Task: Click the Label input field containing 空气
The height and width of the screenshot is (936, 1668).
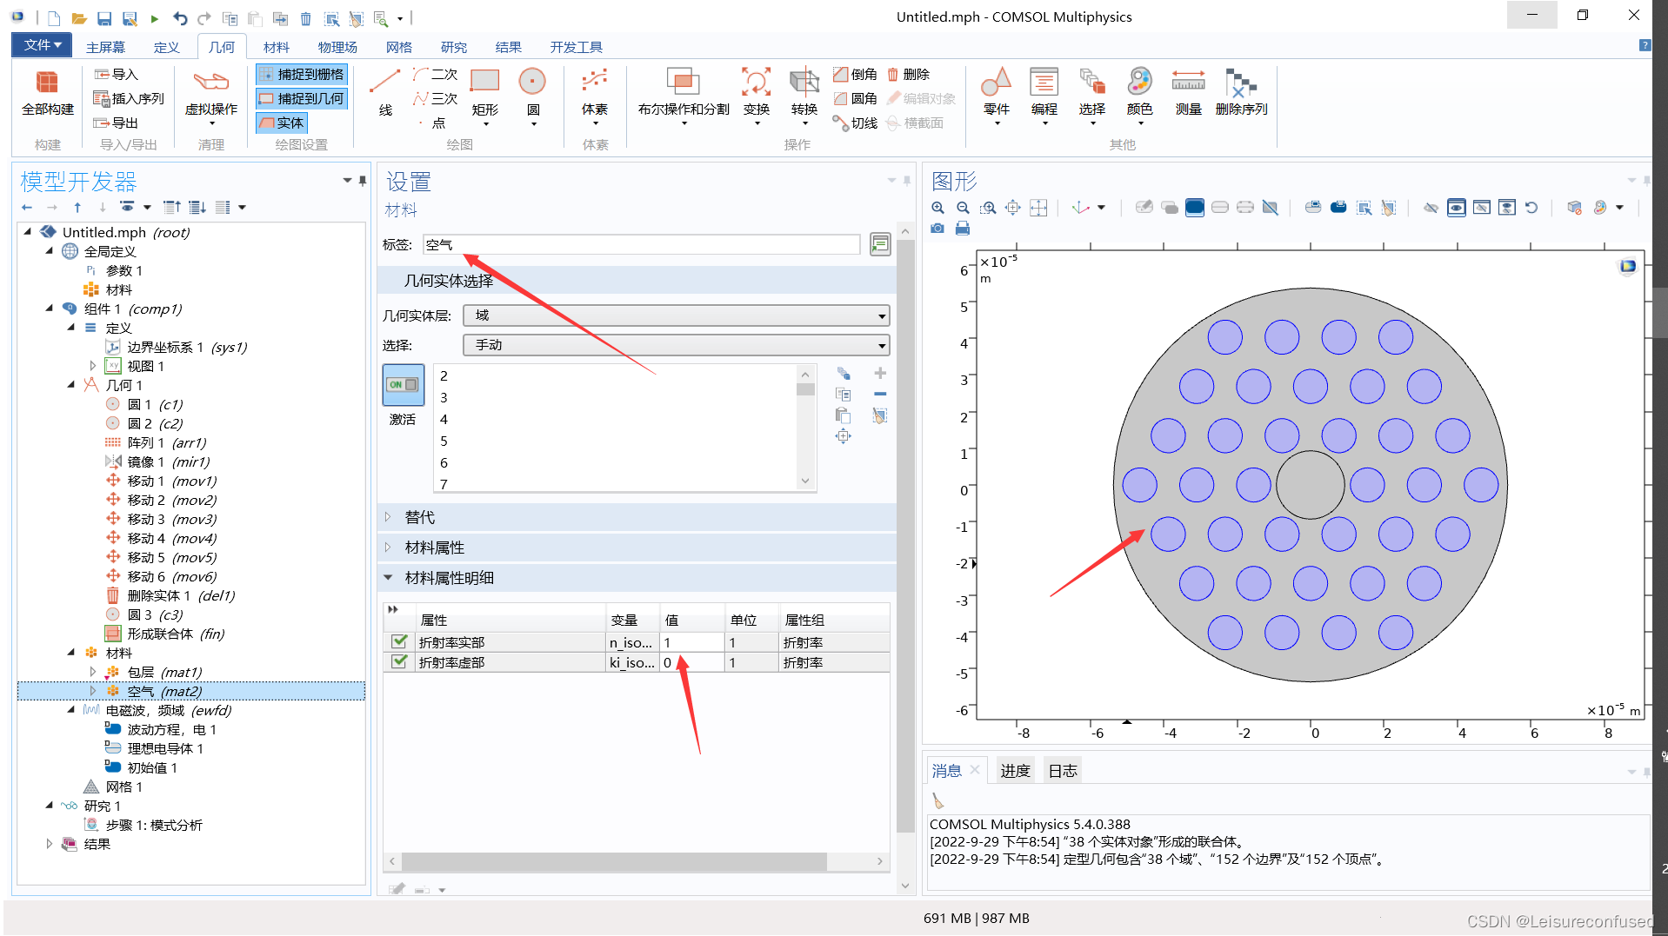Action: click(x=641, y=245)
